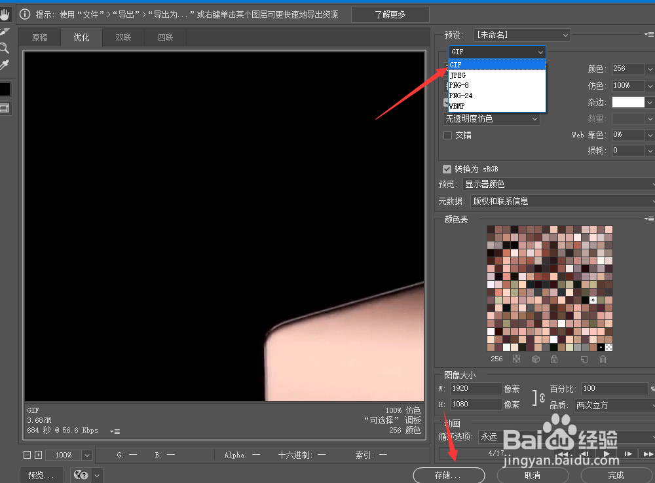Add new color to the color table
655x483 pixels.
pyautogui.click(x=584, y=359)
